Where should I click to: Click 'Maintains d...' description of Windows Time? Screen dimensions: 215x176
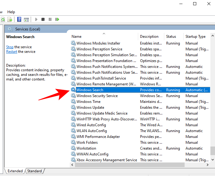coord(151,102)
